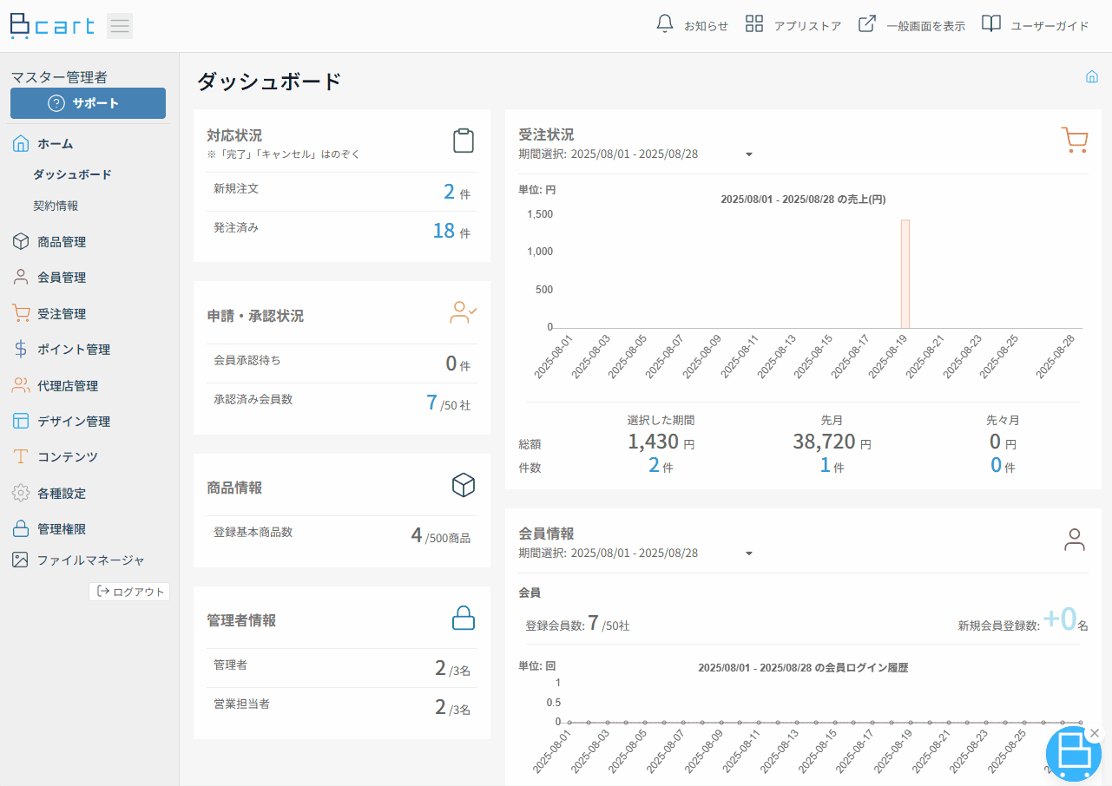Select 契約情報 submenu item
This screenshot has height=786, width=1112.
[x=56, y=206]
